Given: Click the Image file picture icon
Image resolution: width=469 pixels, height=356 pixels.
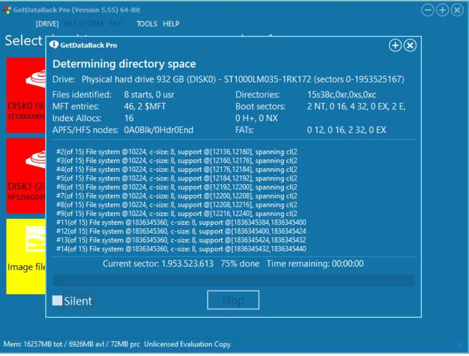Looking at the screenshot, I should [x=36, y=239].
